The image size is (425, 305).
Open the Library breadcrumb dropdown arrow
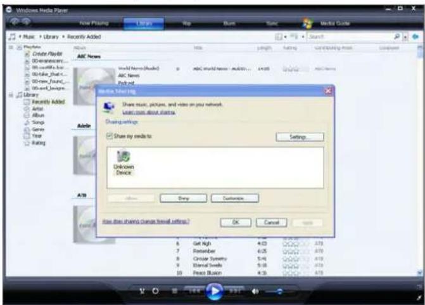(41, 37)
